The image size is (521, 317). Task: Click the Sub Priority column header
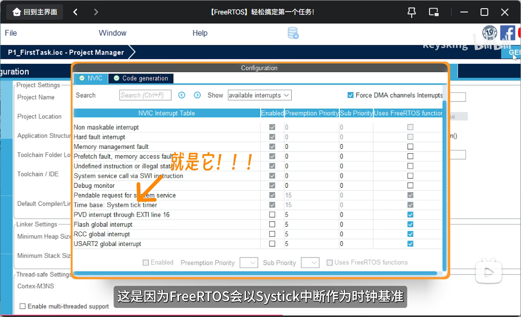[356, 113]
